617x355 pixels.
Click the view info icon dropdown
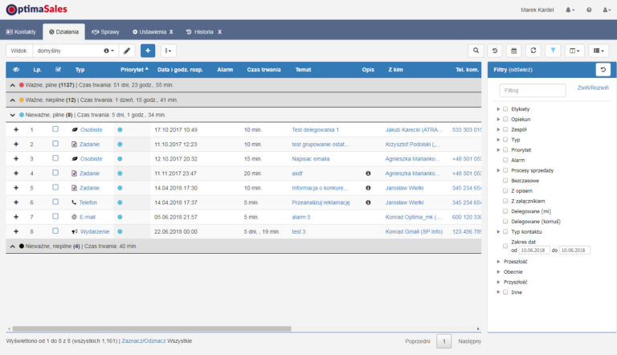click(108, 51)
